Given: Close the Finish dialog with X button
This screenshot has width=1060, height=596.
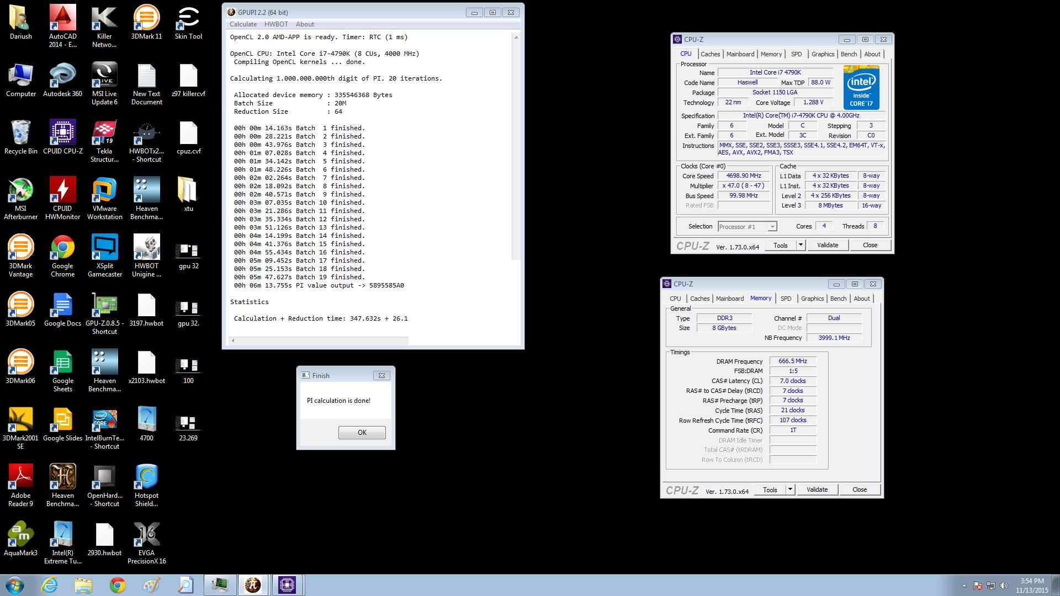Looking at the screenshot, I should (x=381, y=375).
